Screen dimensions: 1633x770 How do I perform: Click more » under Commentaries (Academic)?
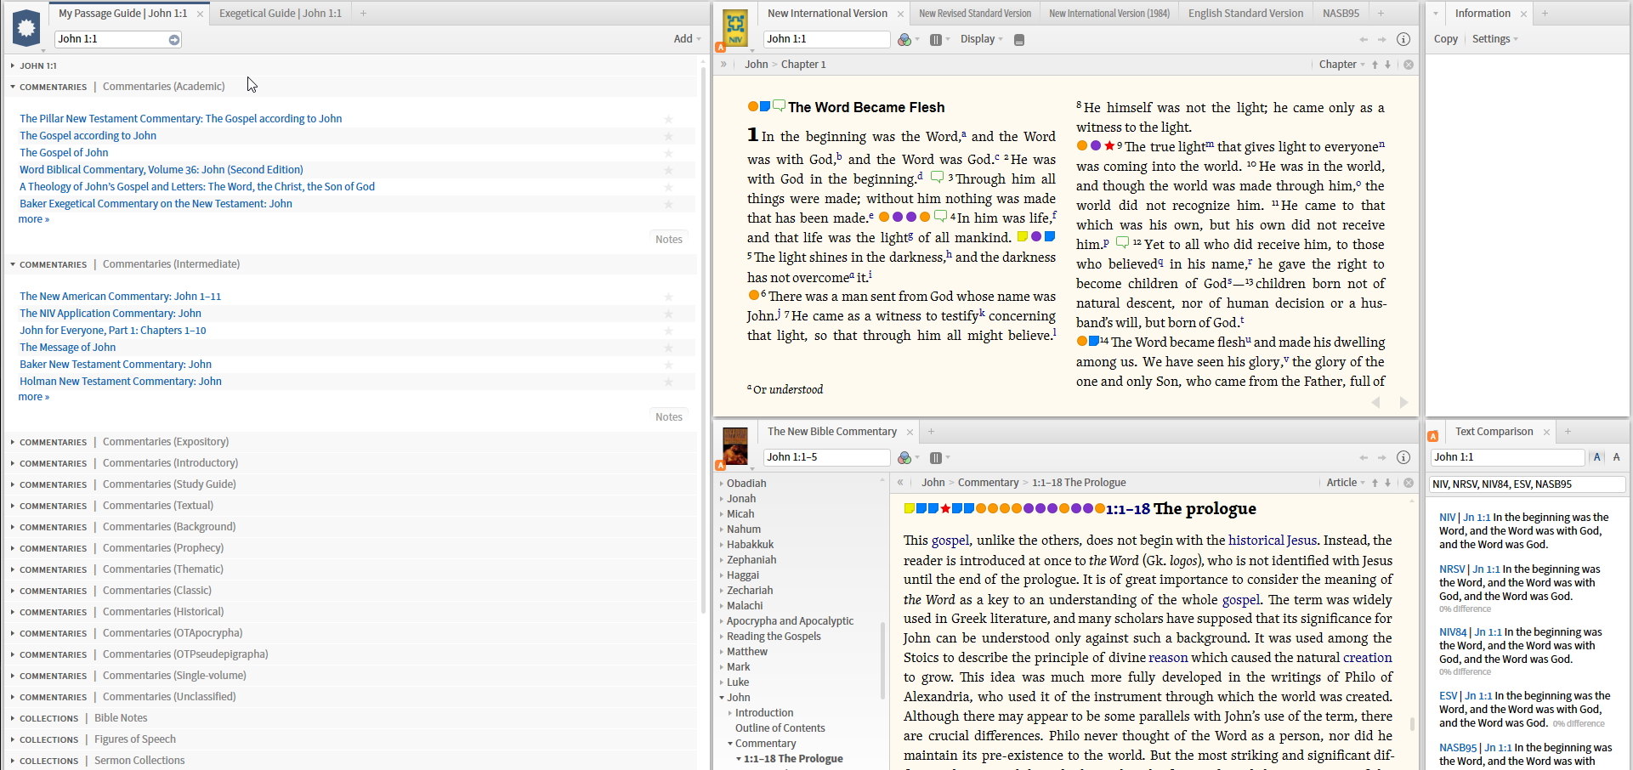coord(34,219)
